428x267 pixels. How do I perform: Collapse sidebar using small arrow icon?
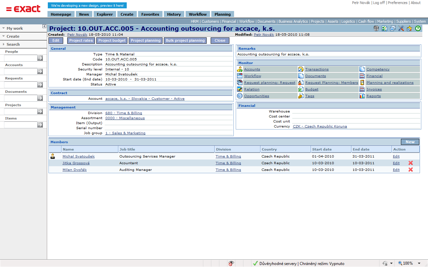coord(44,26)
